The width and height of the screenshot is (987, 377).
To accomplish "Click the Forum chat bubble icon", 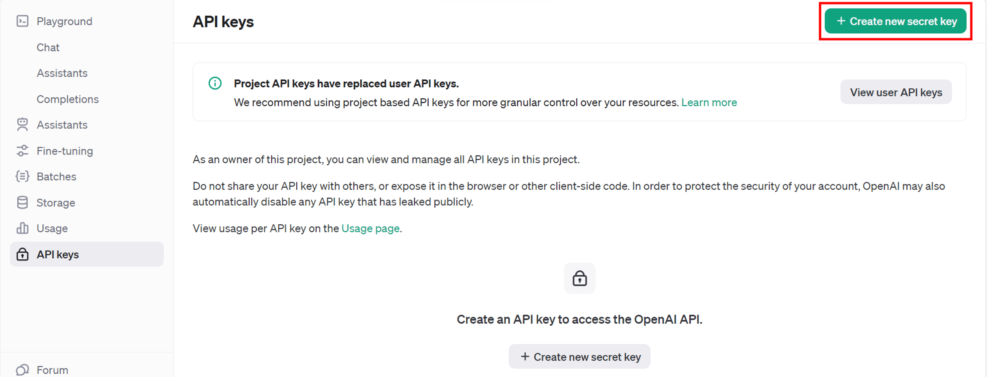I will (x=22, y=370).
